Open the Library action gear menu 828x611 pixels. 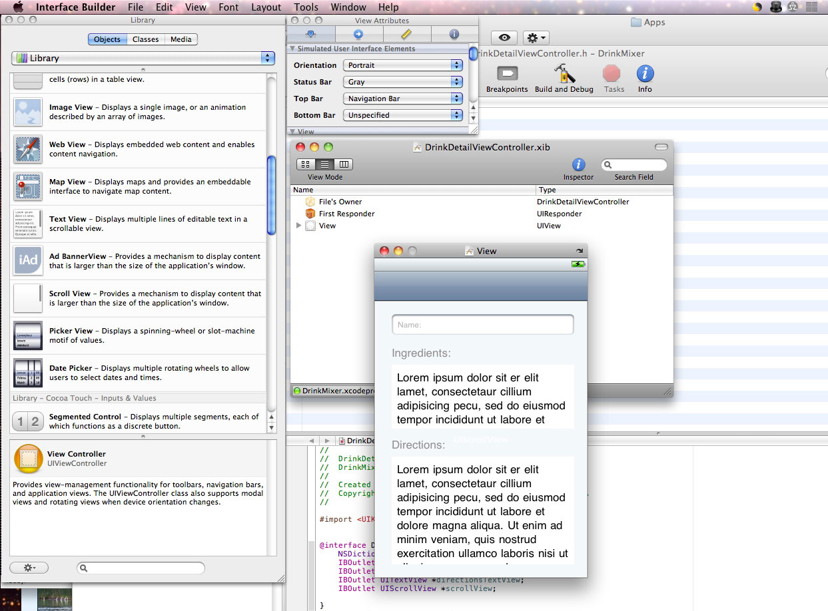[x=29, y=568]
